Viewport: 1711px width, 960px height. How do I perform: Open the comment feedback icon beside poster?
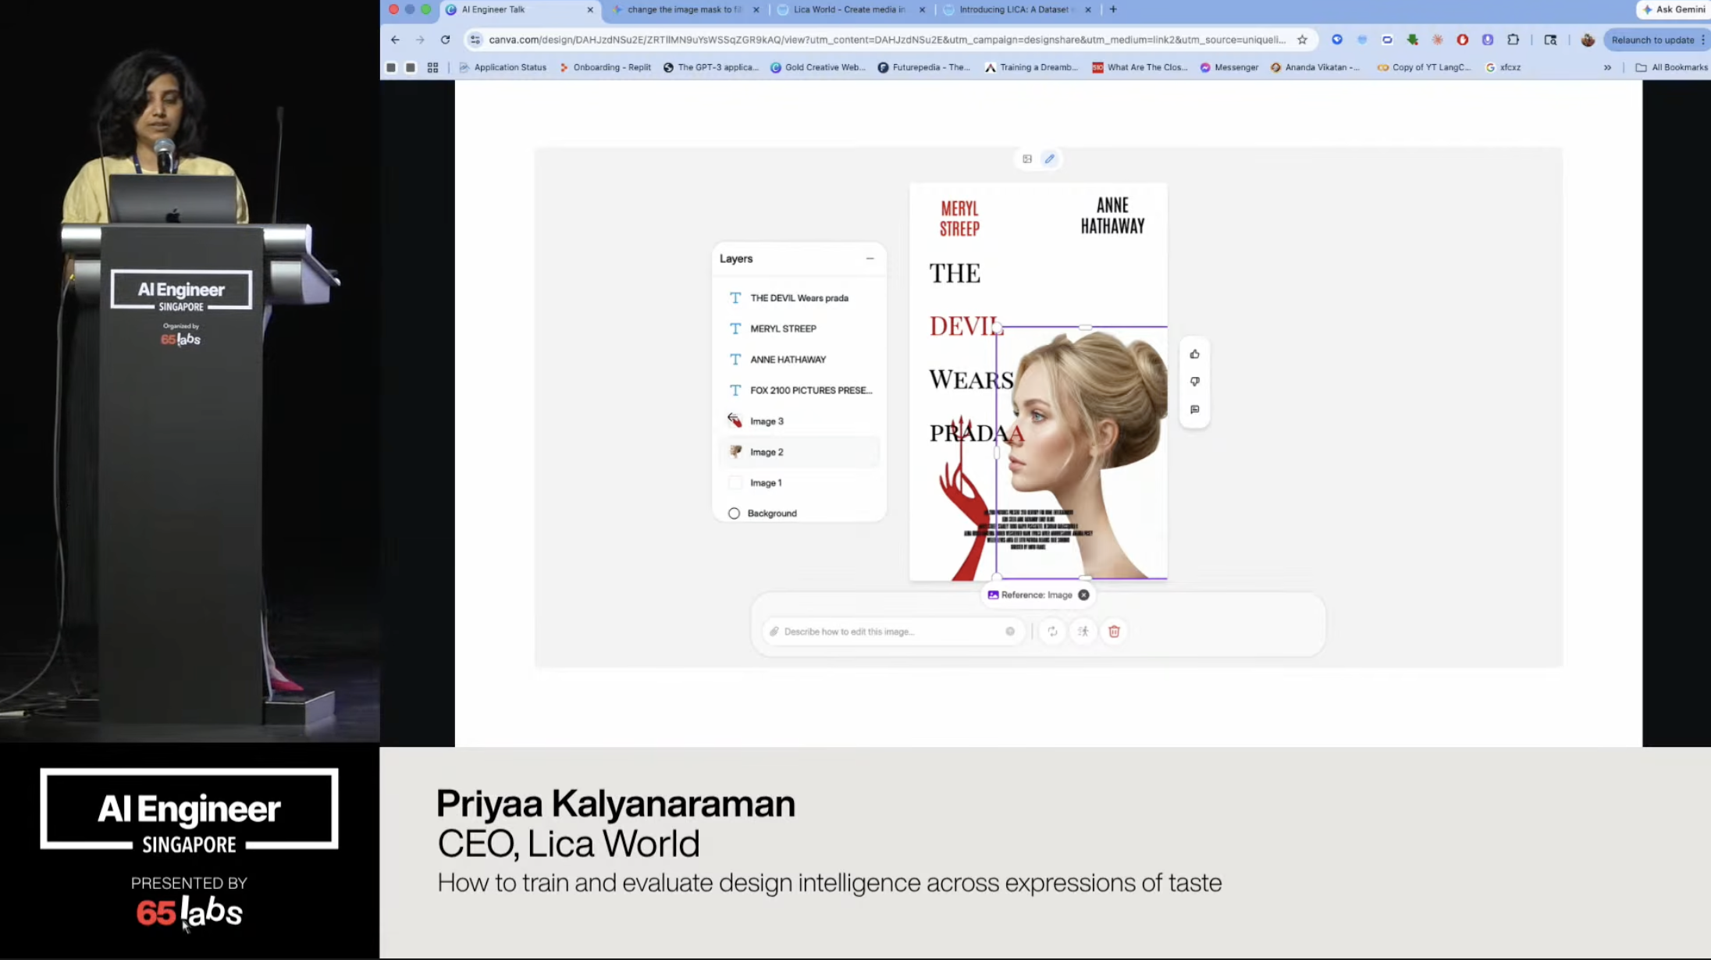click(1194, 410)
